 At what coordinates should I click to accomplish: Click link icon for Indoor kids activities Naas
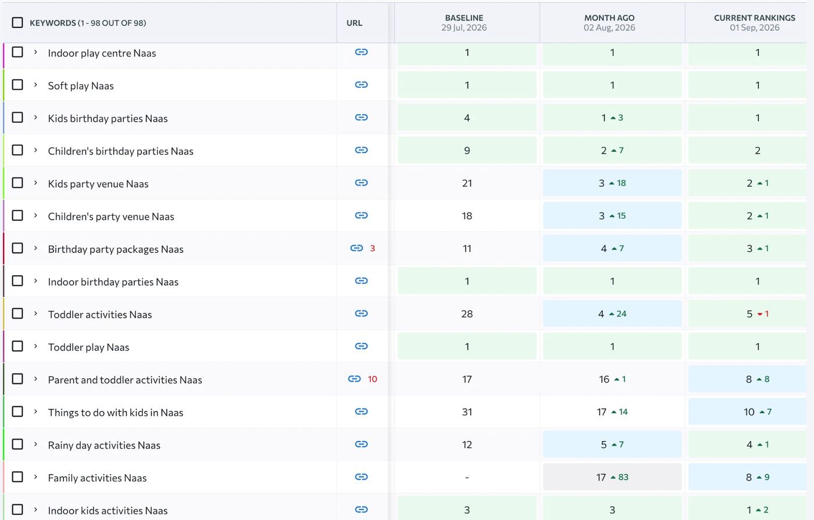pyautogui.click(x=361, y=509)
